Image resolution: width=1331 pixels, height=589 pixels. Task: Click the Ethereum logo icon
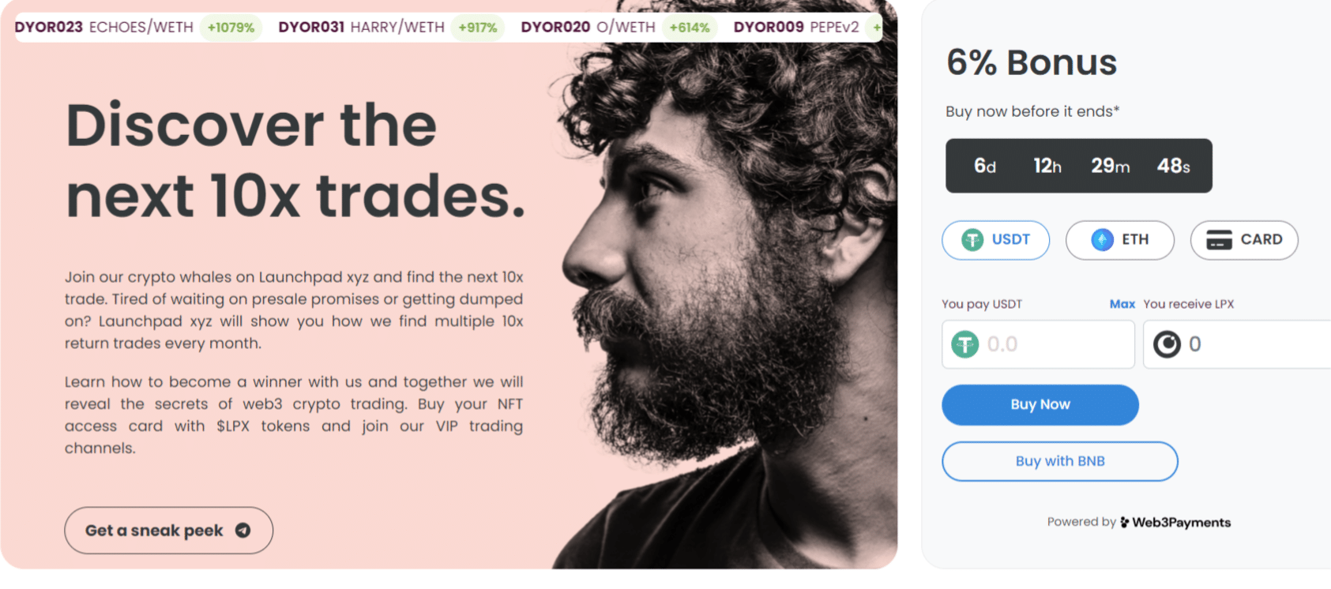pos(1102,239)
